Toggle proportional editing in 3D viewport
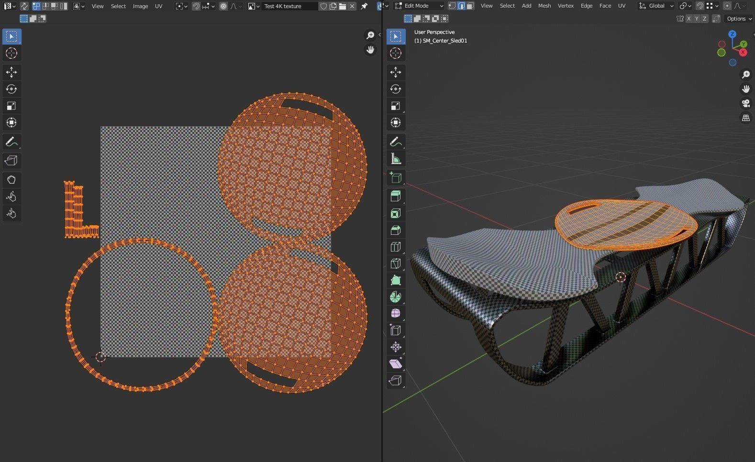755x462 pixels. pyautogui.click(x=727, y=6)
